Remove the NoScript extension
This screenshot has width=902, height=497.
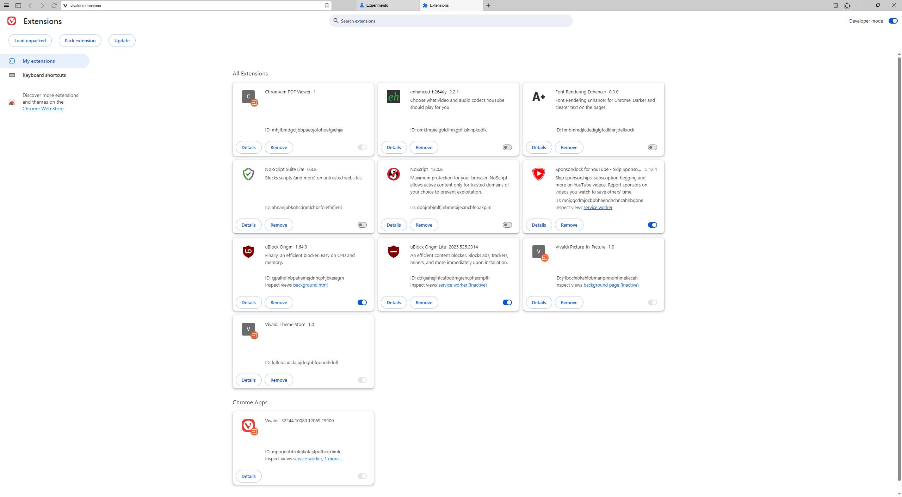424,225
